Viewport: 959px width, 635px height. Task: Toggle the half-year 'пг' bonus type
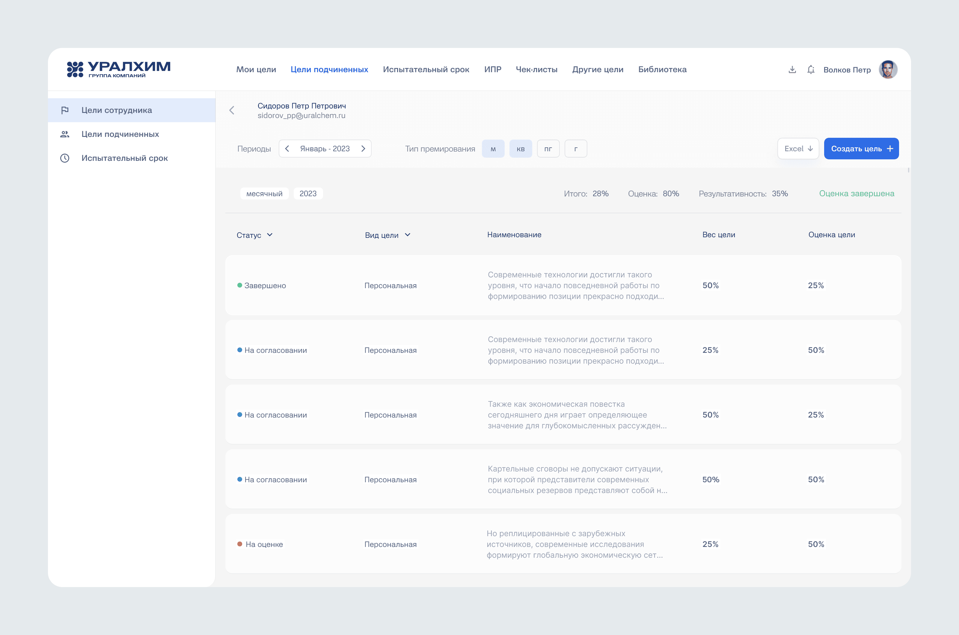tap(548, 149)
